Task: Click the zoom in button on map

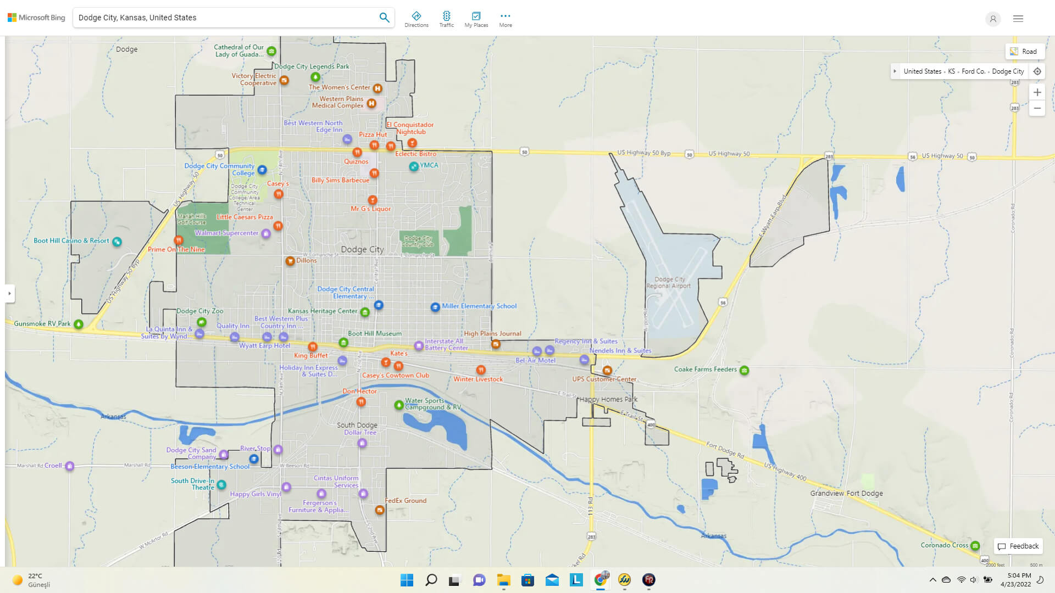Action: pos(1037,93)
